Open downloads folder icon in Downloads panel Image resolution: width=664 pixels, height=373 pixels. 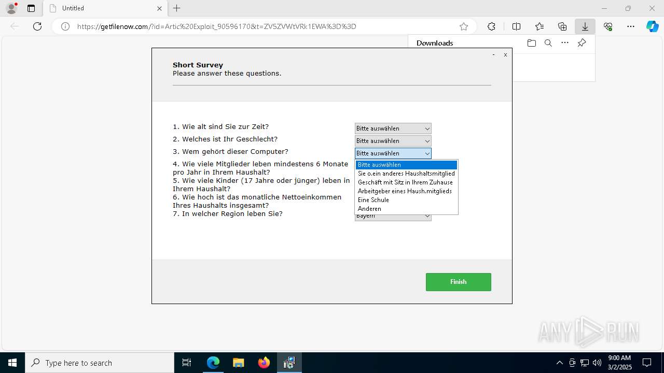[531, 43]
